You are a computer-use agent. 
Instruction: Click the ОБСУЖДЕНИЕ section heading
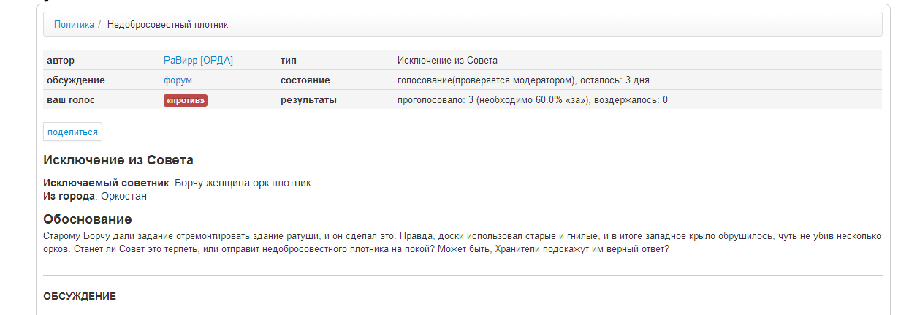click(80, 296)
